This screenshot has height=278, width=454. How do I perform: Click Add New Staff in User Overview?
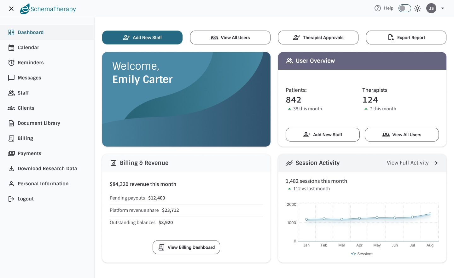pyautogui.click(x=323, y=135)
